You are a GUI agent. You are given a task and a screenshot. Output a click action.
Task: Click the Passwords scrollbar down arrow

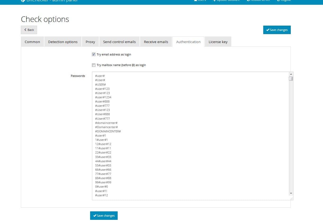tap(291, 193)
